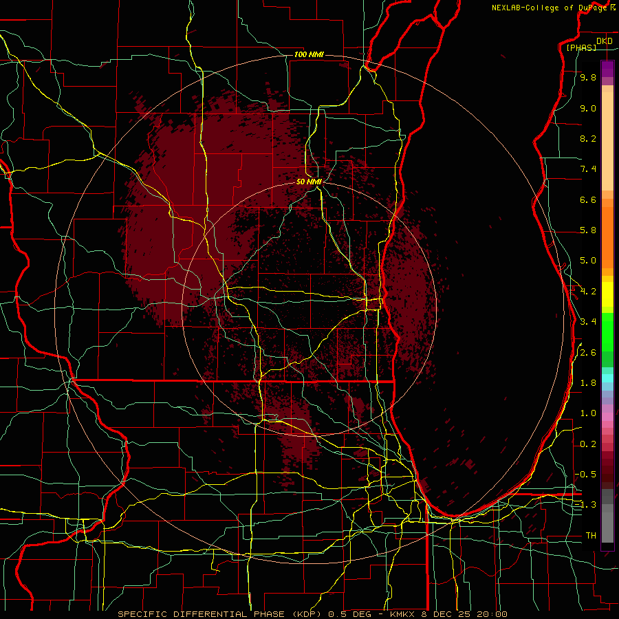Click the [PHAS] units label
The height and width of the screenshot is (619, 619).
[x=581, y=47]
